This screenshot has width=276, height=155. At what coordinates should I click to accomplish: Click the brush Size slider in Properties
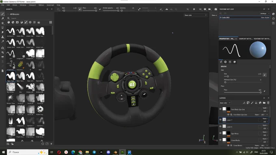point(242,76)
